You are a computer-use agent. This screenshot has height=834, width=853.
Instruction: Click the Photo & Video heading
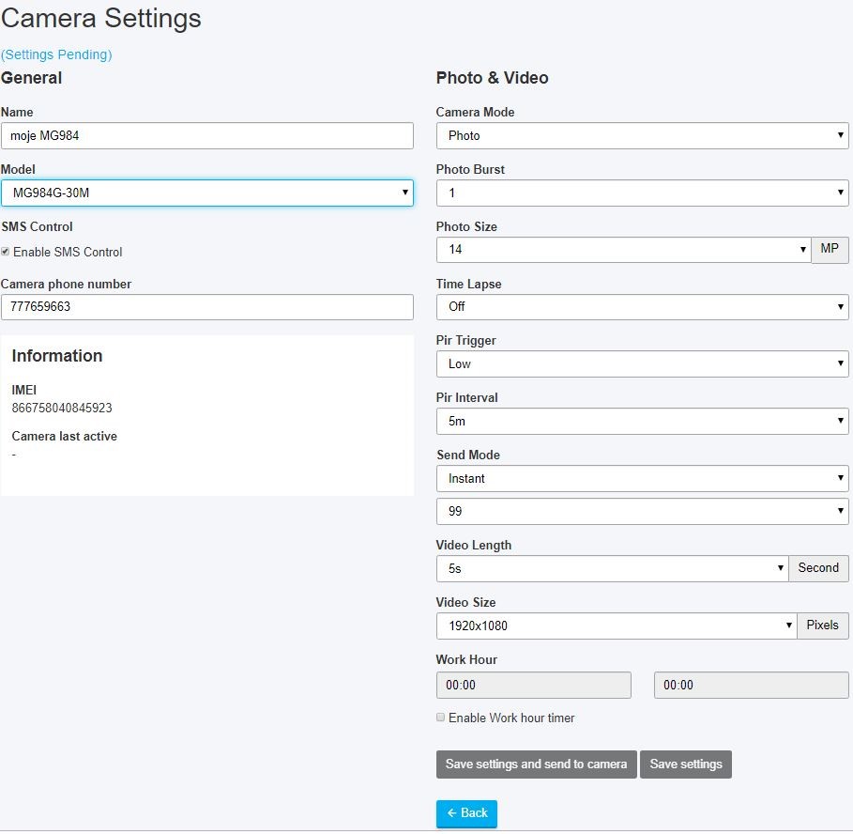pos(492,78)
